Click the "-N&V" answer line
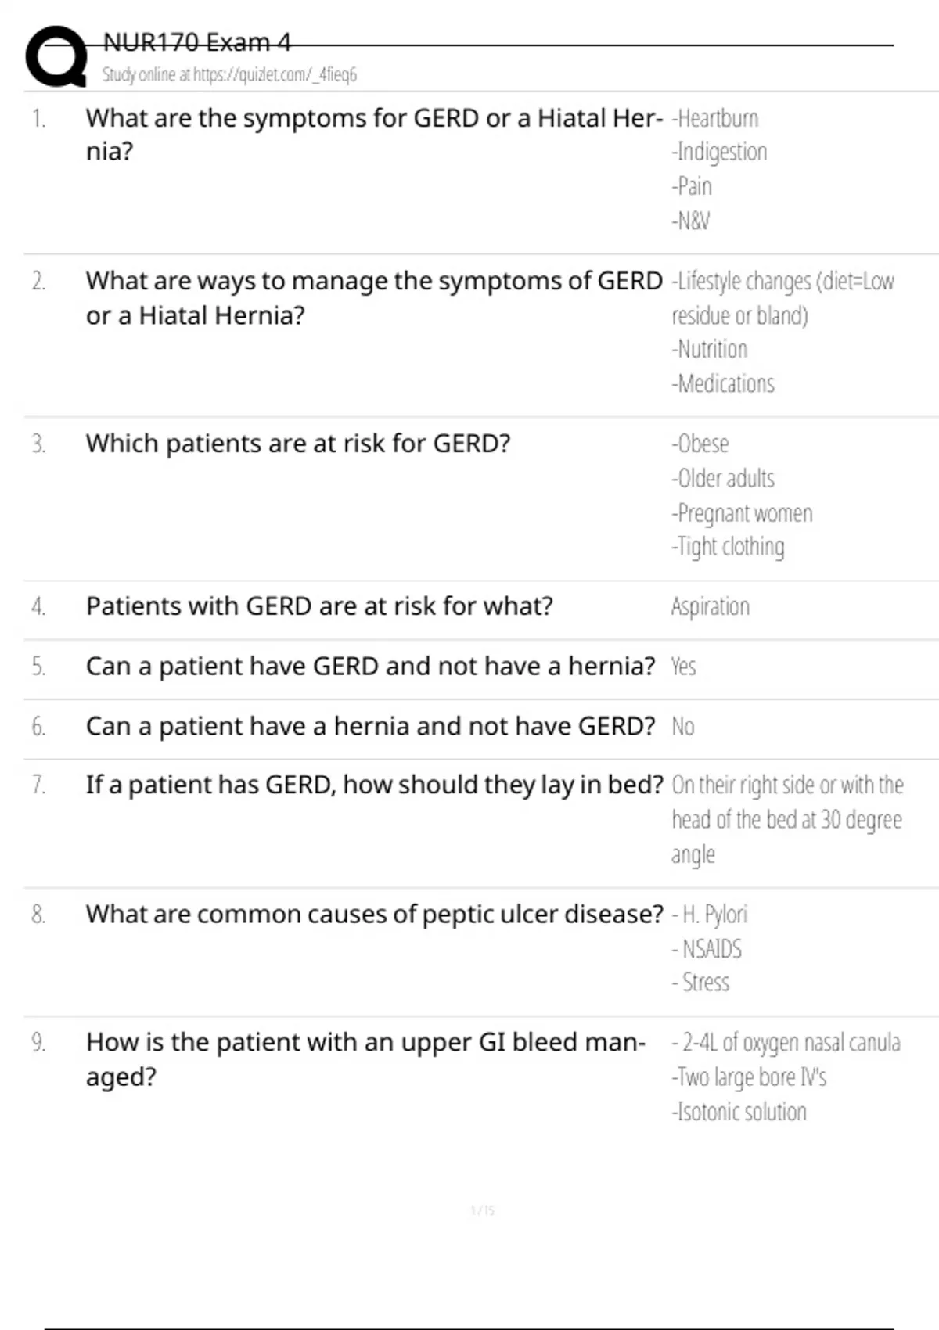 [691, 221]
